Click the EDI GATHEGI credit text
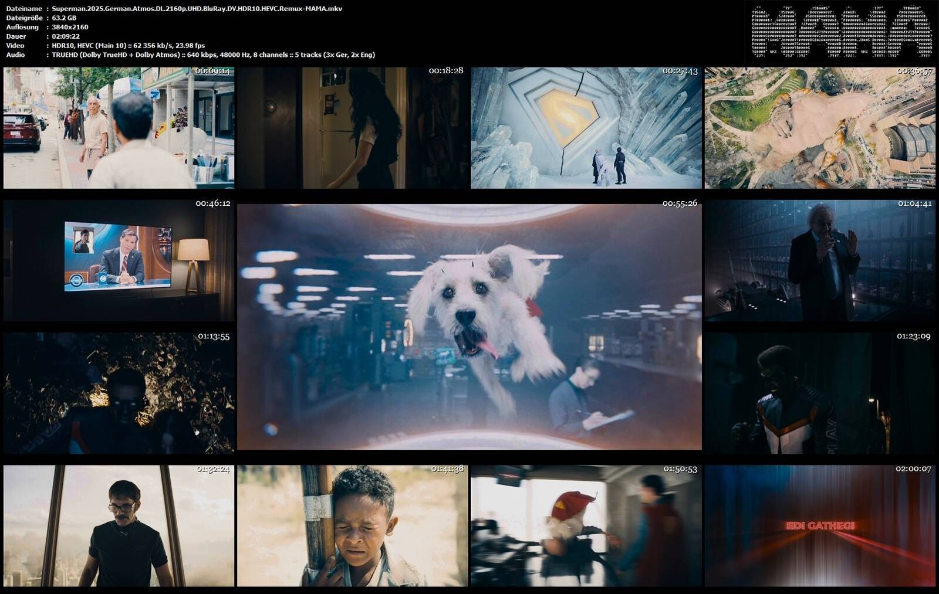 point(820,526)
